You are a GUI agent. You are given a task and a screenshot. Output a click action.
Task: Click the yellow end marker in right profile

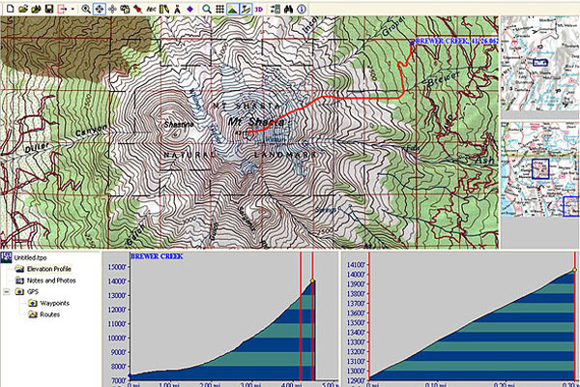(x=575, y=270)
